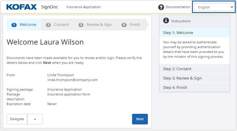Screen dimensions: 237x131
Task: Open the Documentation link
Action: tap(178, 7)
